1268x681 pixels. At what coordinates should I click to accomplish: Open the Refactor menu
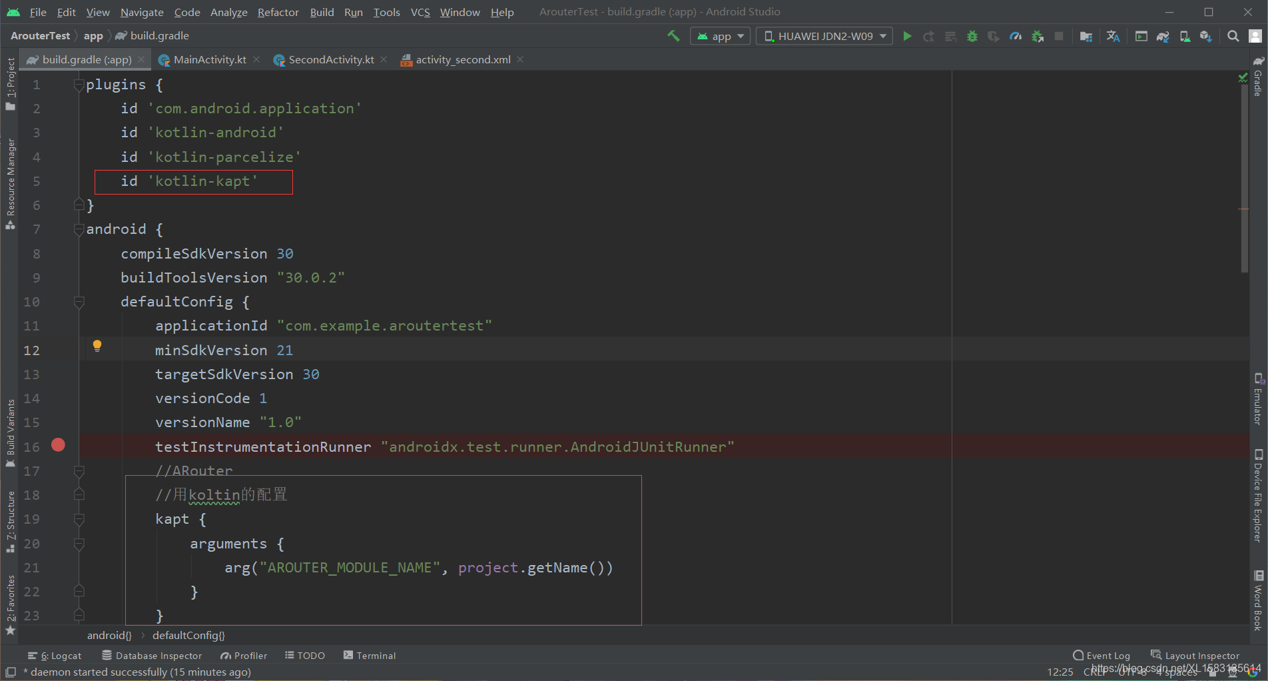click(278, 12)
